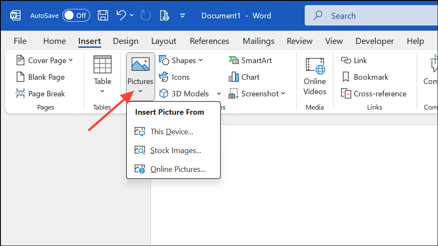The width and height of the screenshot is (438, 246).
Task: Click the Undo arrow icon
Action: pyautogui.click(x=121, y=15)
